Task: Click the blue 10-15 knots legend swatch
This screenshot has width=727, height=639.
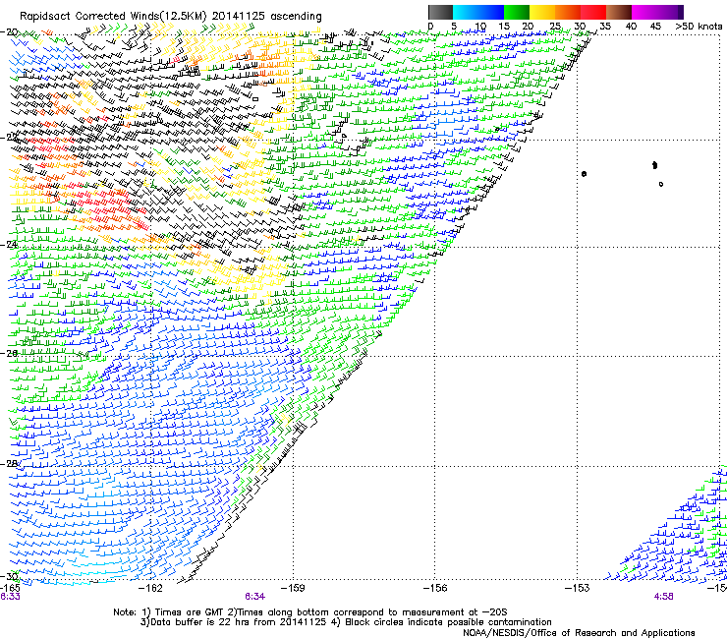Action: [x=491, y=12]
